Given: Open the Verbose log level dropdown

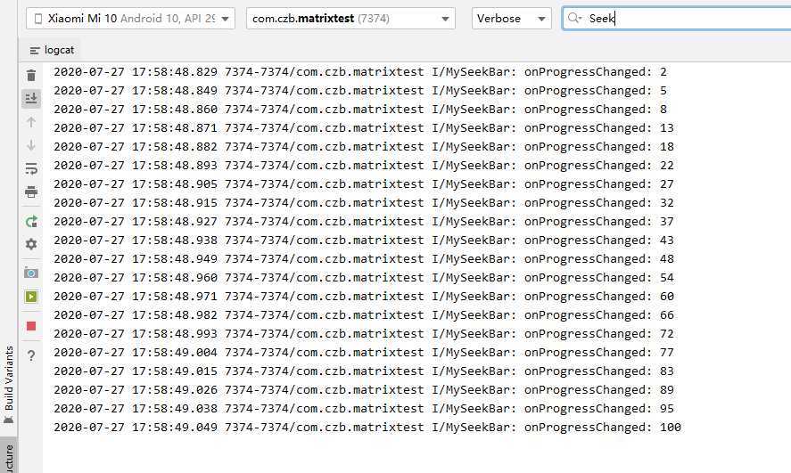Looking at the screenshot, I should pyautogui.click(x=512, y=19).
